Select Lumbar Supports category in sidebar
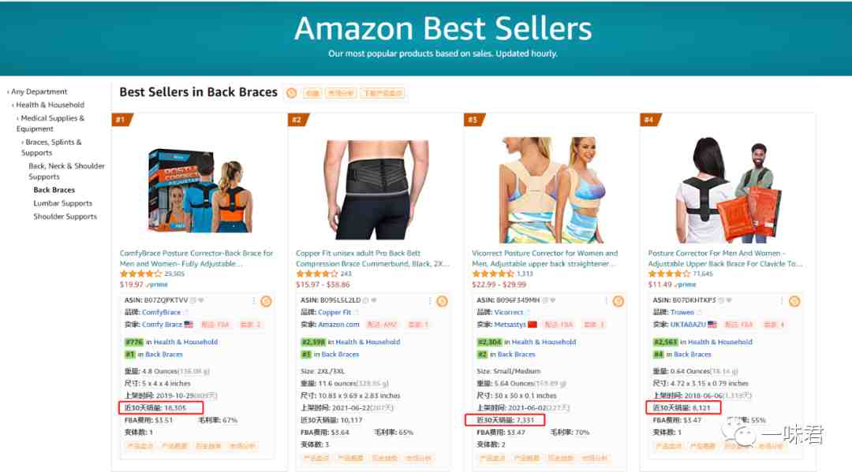The image size is (852, 472). [x=62, y=203]
